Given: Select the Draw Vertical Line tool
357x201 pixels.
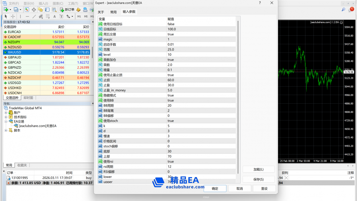Looking at the screenshot, I should point(20,17).
